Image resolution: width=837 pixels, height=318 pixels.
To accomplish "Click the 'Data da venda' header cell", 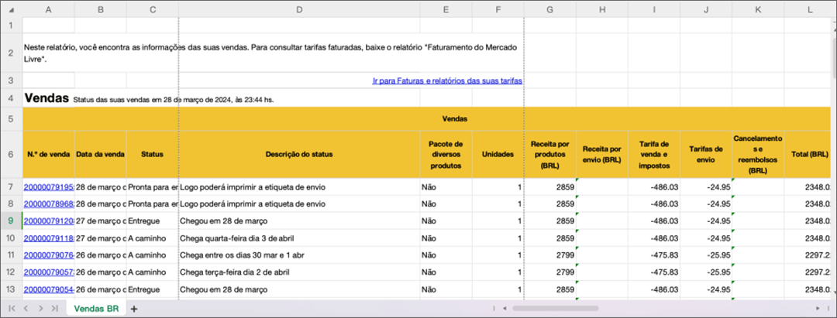I will pos(100,155).
